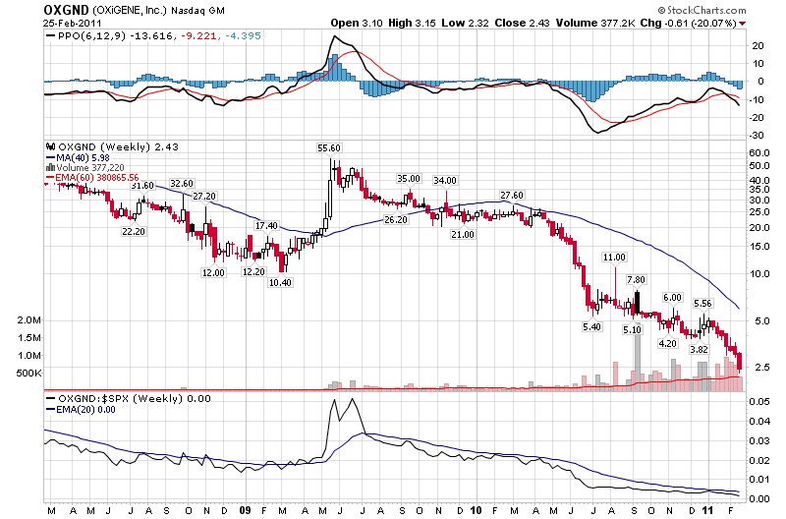Viewport: 786px width, 519px height.
Task: Click the chart date "25-Feb-2011"
Action: [x=72, y=23]
